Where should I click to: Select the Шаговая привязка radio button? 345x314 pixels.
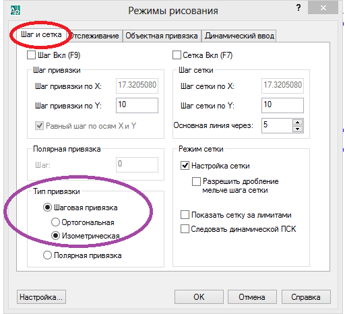tap(47, 208)
